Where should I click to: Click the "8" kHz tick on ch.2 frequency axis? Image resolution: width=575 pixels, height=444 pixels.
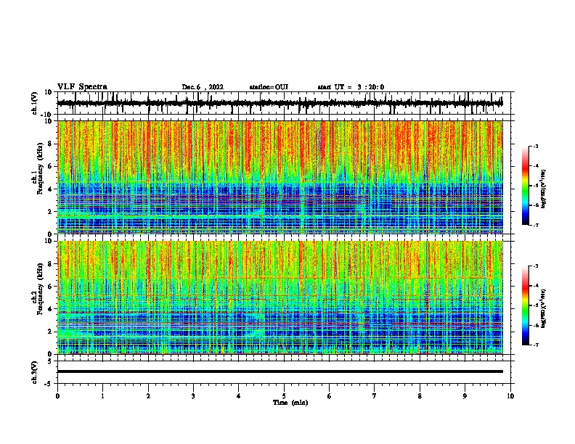(x=51, y=264)
